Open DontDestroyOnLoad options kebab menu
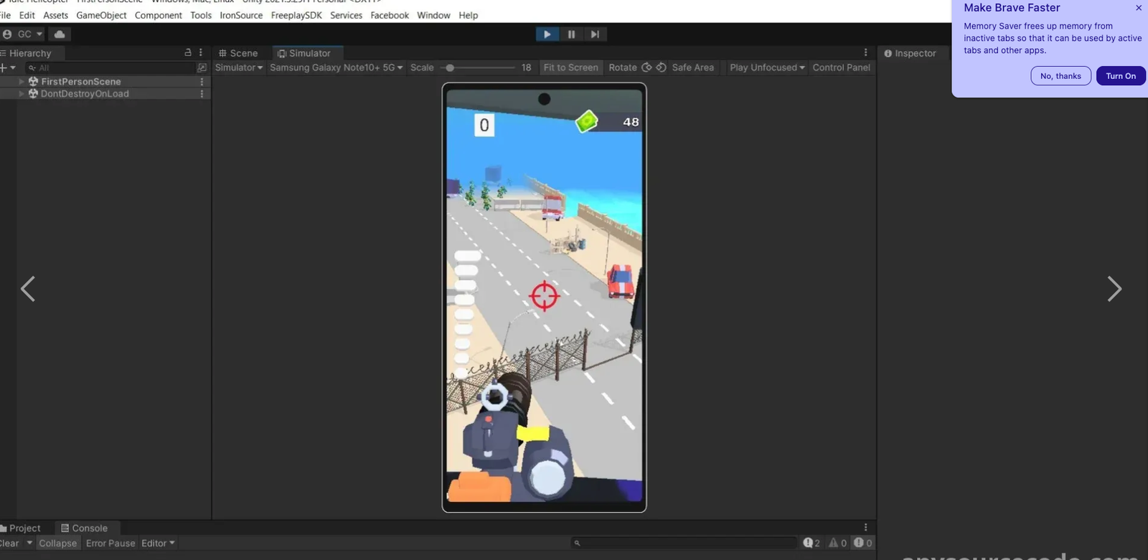1148x560 pixels. [x=202, y=94]
